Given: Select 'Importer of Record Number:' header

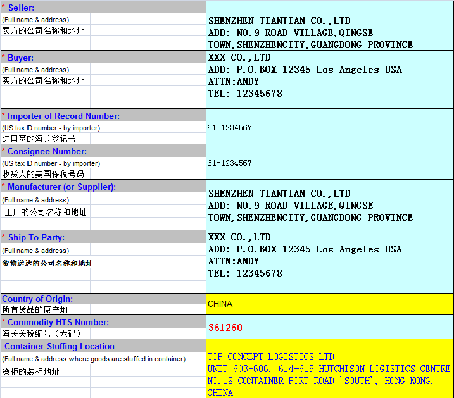Looking at the screenshot, I should pos(103,116).
